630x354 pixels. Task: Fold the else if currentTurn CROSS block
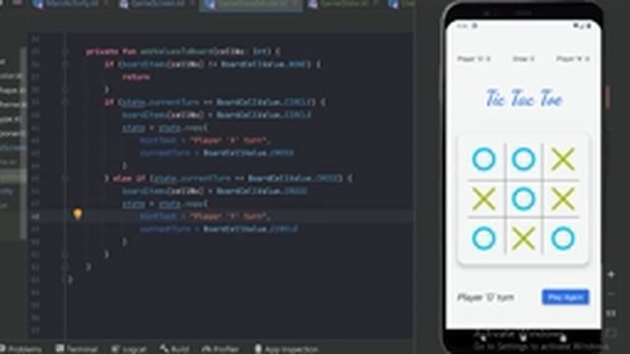(x=65, y=178)
